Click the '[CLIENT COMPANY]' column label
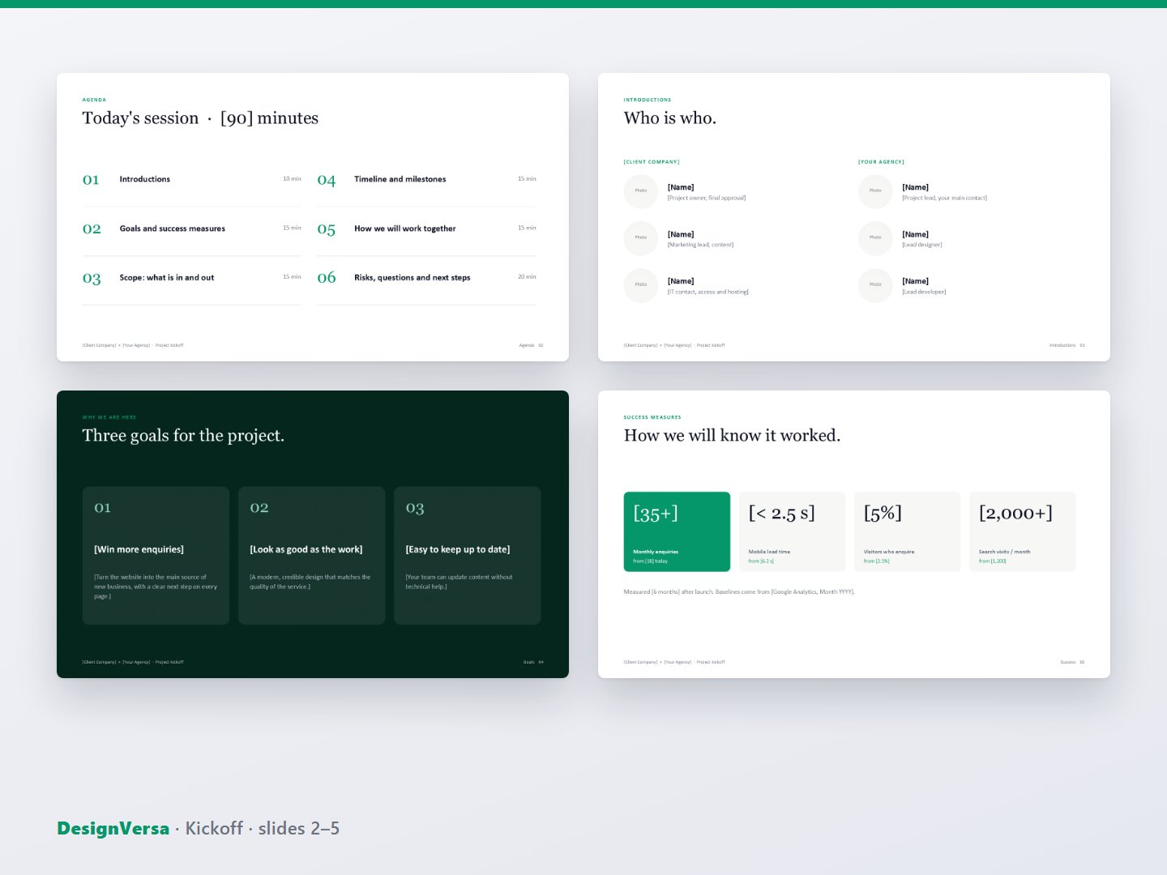1167x875 pixels. [x=652, y=162]
